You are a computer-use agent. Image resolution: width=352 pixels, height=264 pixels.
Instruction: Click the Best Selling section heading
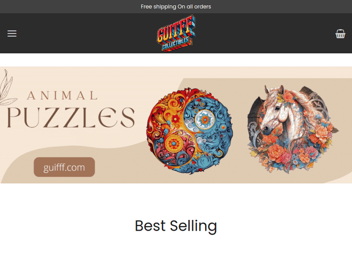tap(176, 226)
